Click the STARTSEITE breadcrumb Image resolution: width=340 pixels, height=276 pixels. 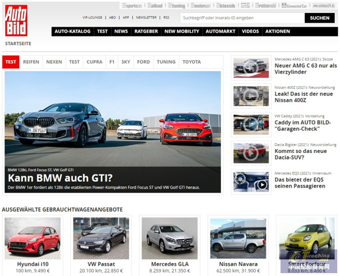pos(18,44)
